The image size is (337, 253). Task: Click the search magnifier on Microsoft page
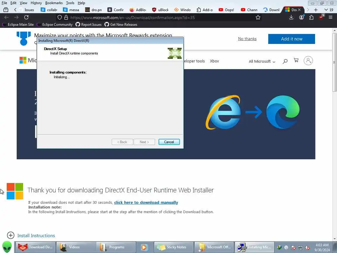tap(285, 61)
